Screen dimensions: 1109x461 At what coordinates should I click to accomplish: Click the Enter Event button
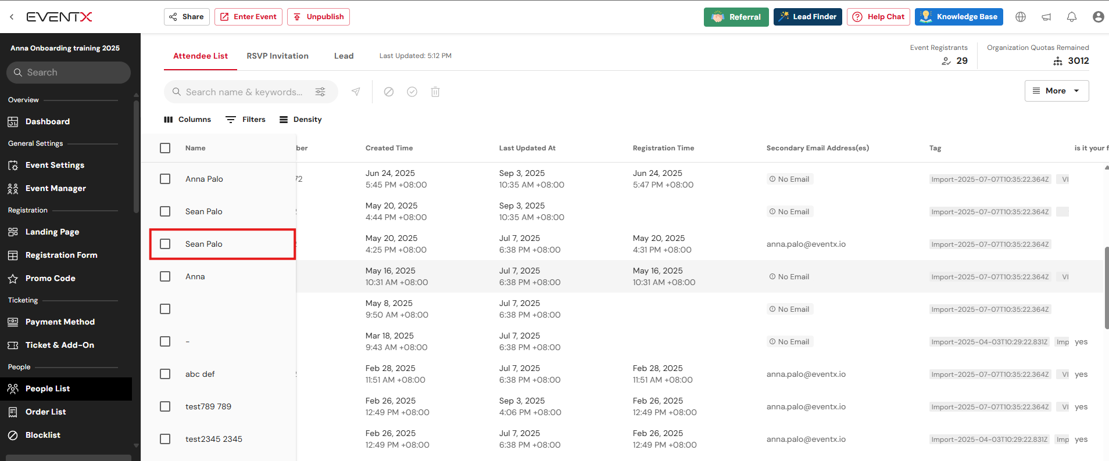pos(248,17)
